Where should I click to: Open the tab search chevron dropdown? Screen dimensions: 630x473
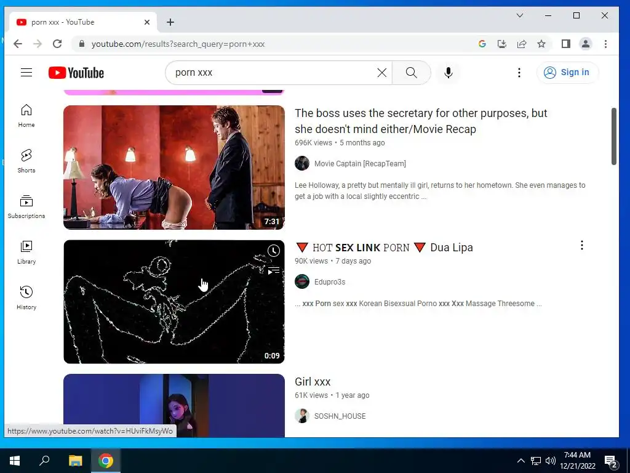[519, 15]
